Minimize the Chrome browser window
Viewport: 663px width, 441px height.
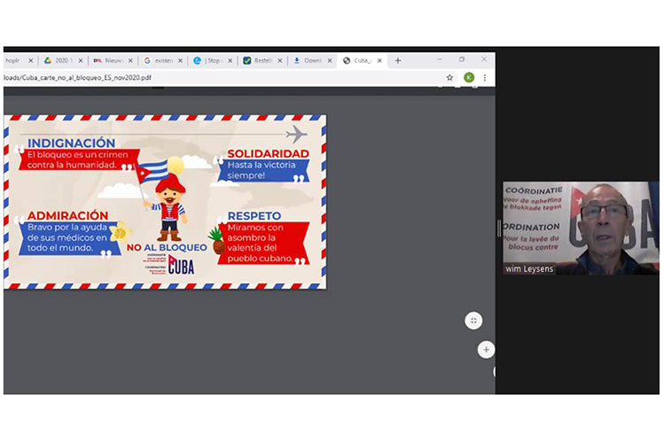click(437, 59)
